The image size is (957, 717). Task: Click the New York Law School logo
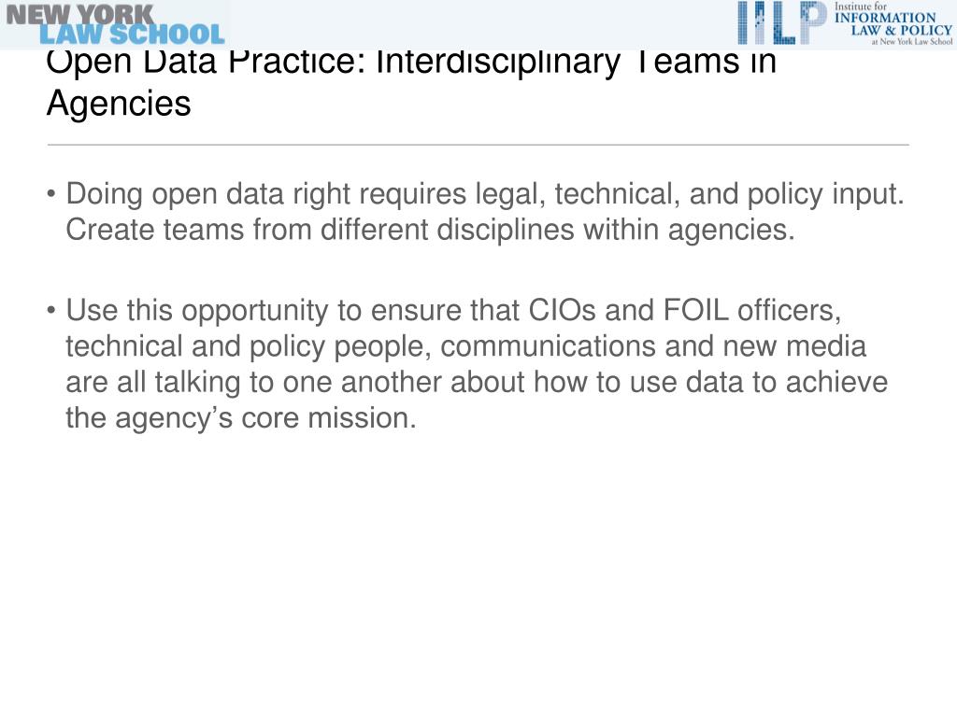(x=115, y=24)
